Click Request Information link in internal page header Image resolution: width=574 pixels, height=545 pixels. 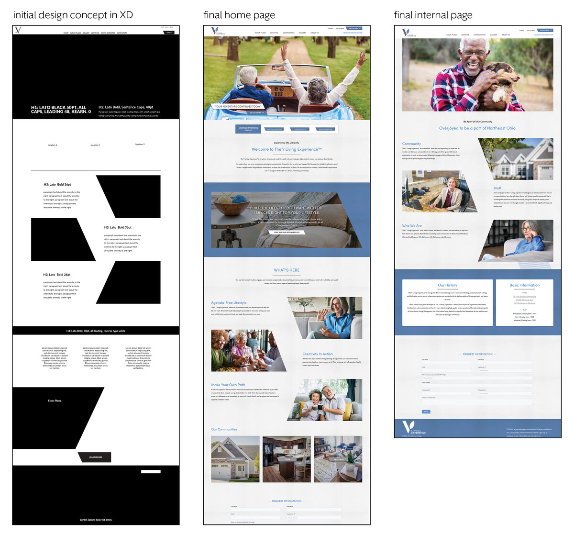[544, 35]
